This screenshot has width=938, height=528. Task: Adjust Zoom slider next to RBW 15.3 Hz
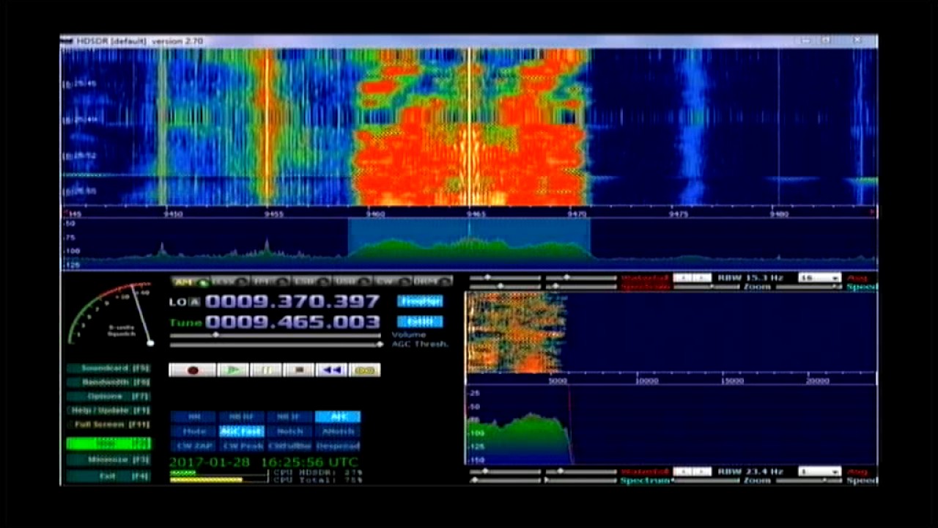pyautogui.click(x=706, y=287)
